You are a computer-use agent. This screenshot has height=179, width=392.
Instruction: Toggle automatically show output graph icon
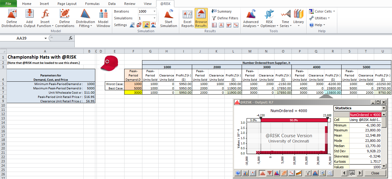click(147, 25)
